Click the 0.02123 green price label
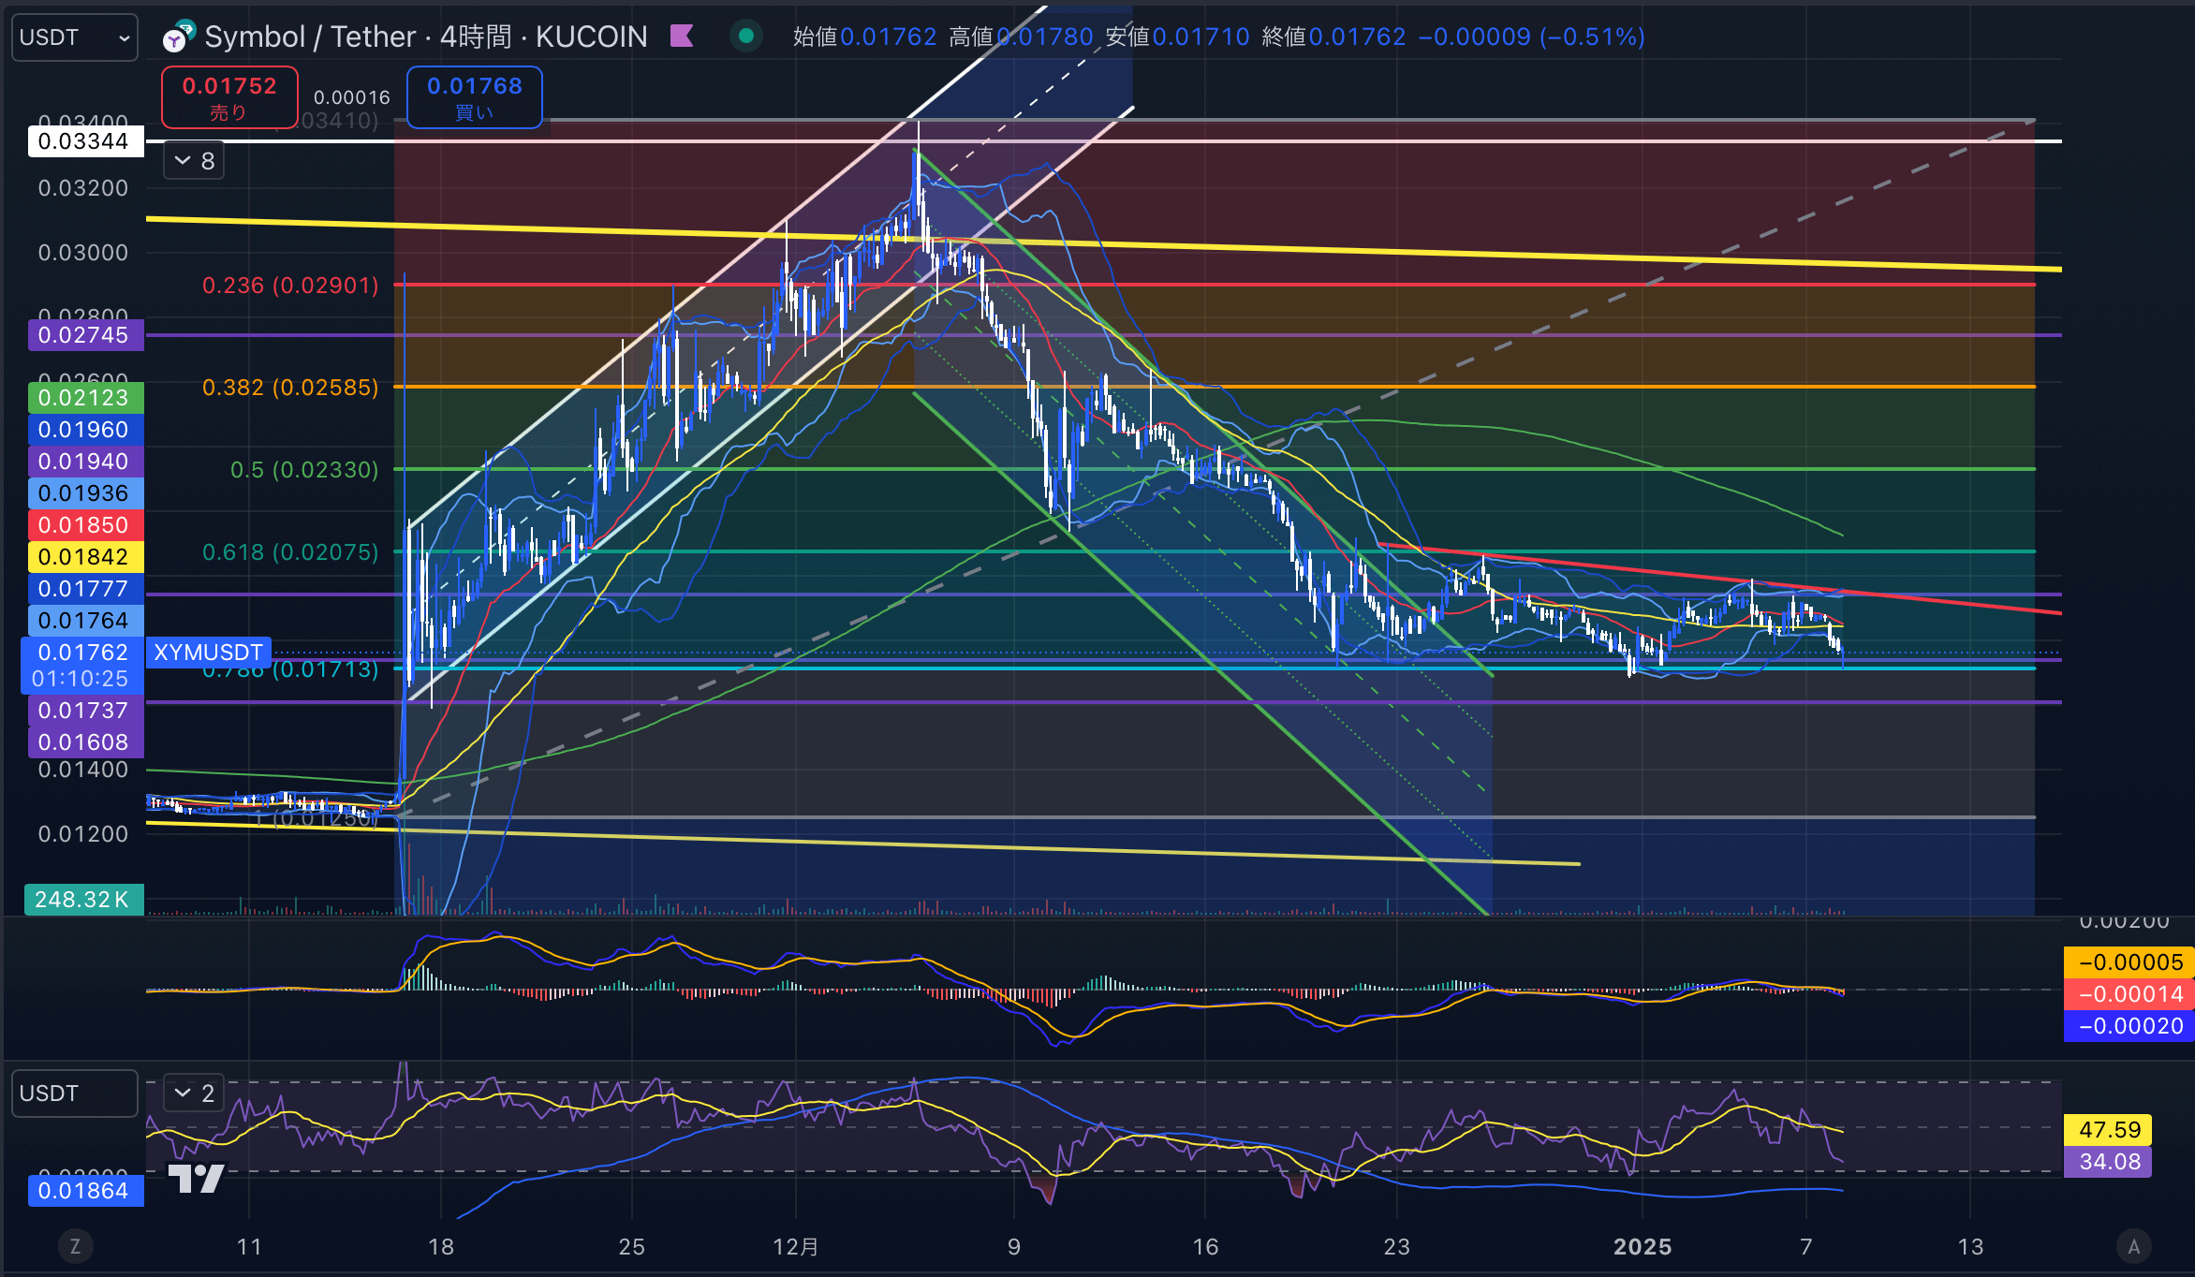 [85, 398]
